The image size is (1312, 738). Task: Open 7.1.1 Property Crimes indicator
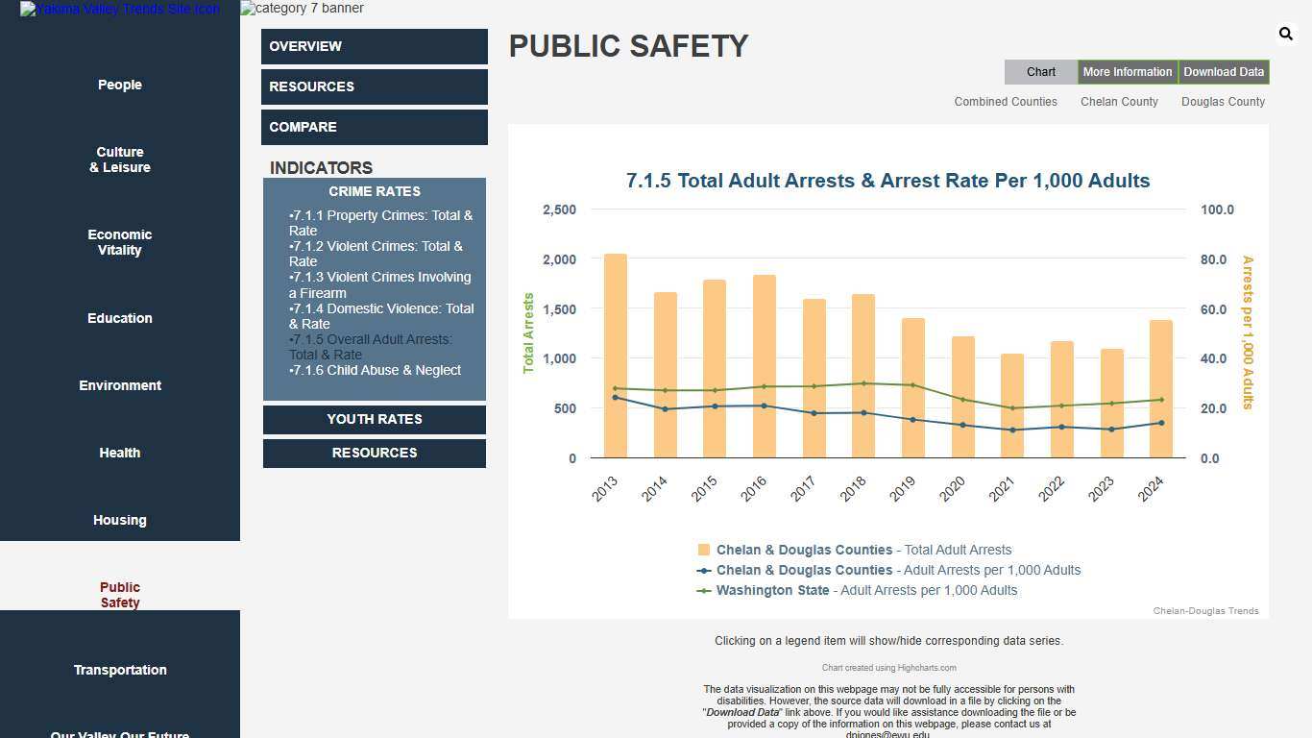[380, 223]
